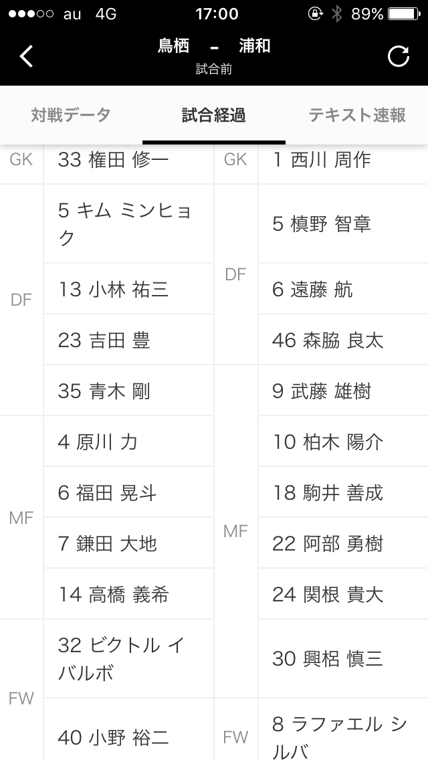Select the 試合経過 tab
The height and width of the screenshot is (760, 428).
point(214,115)
